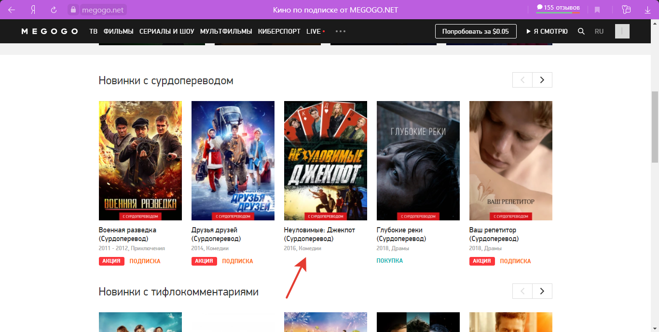Click the site lock icon

point(73,10)
